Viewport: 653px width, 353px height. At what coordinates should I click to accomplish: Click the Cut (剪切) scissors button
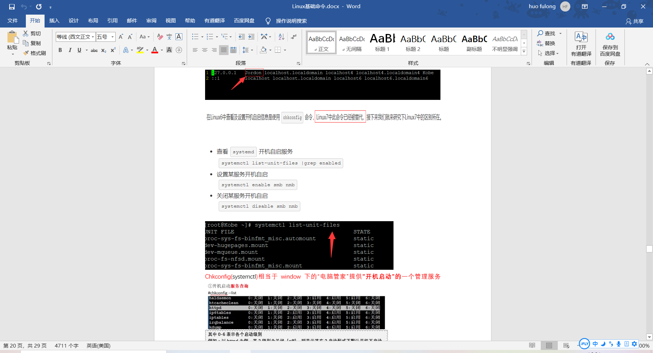[32, 33]
